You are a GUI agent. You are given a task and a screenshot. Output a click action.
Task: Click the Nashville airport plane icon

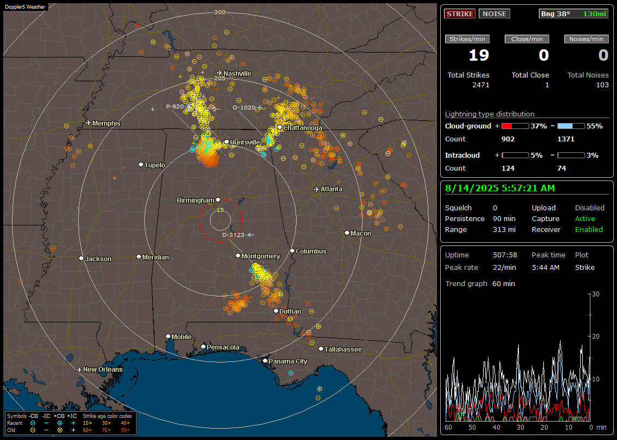[219, 73]
